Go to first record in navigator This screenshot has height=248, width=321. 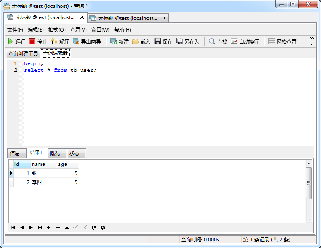(x=13, y=227)
